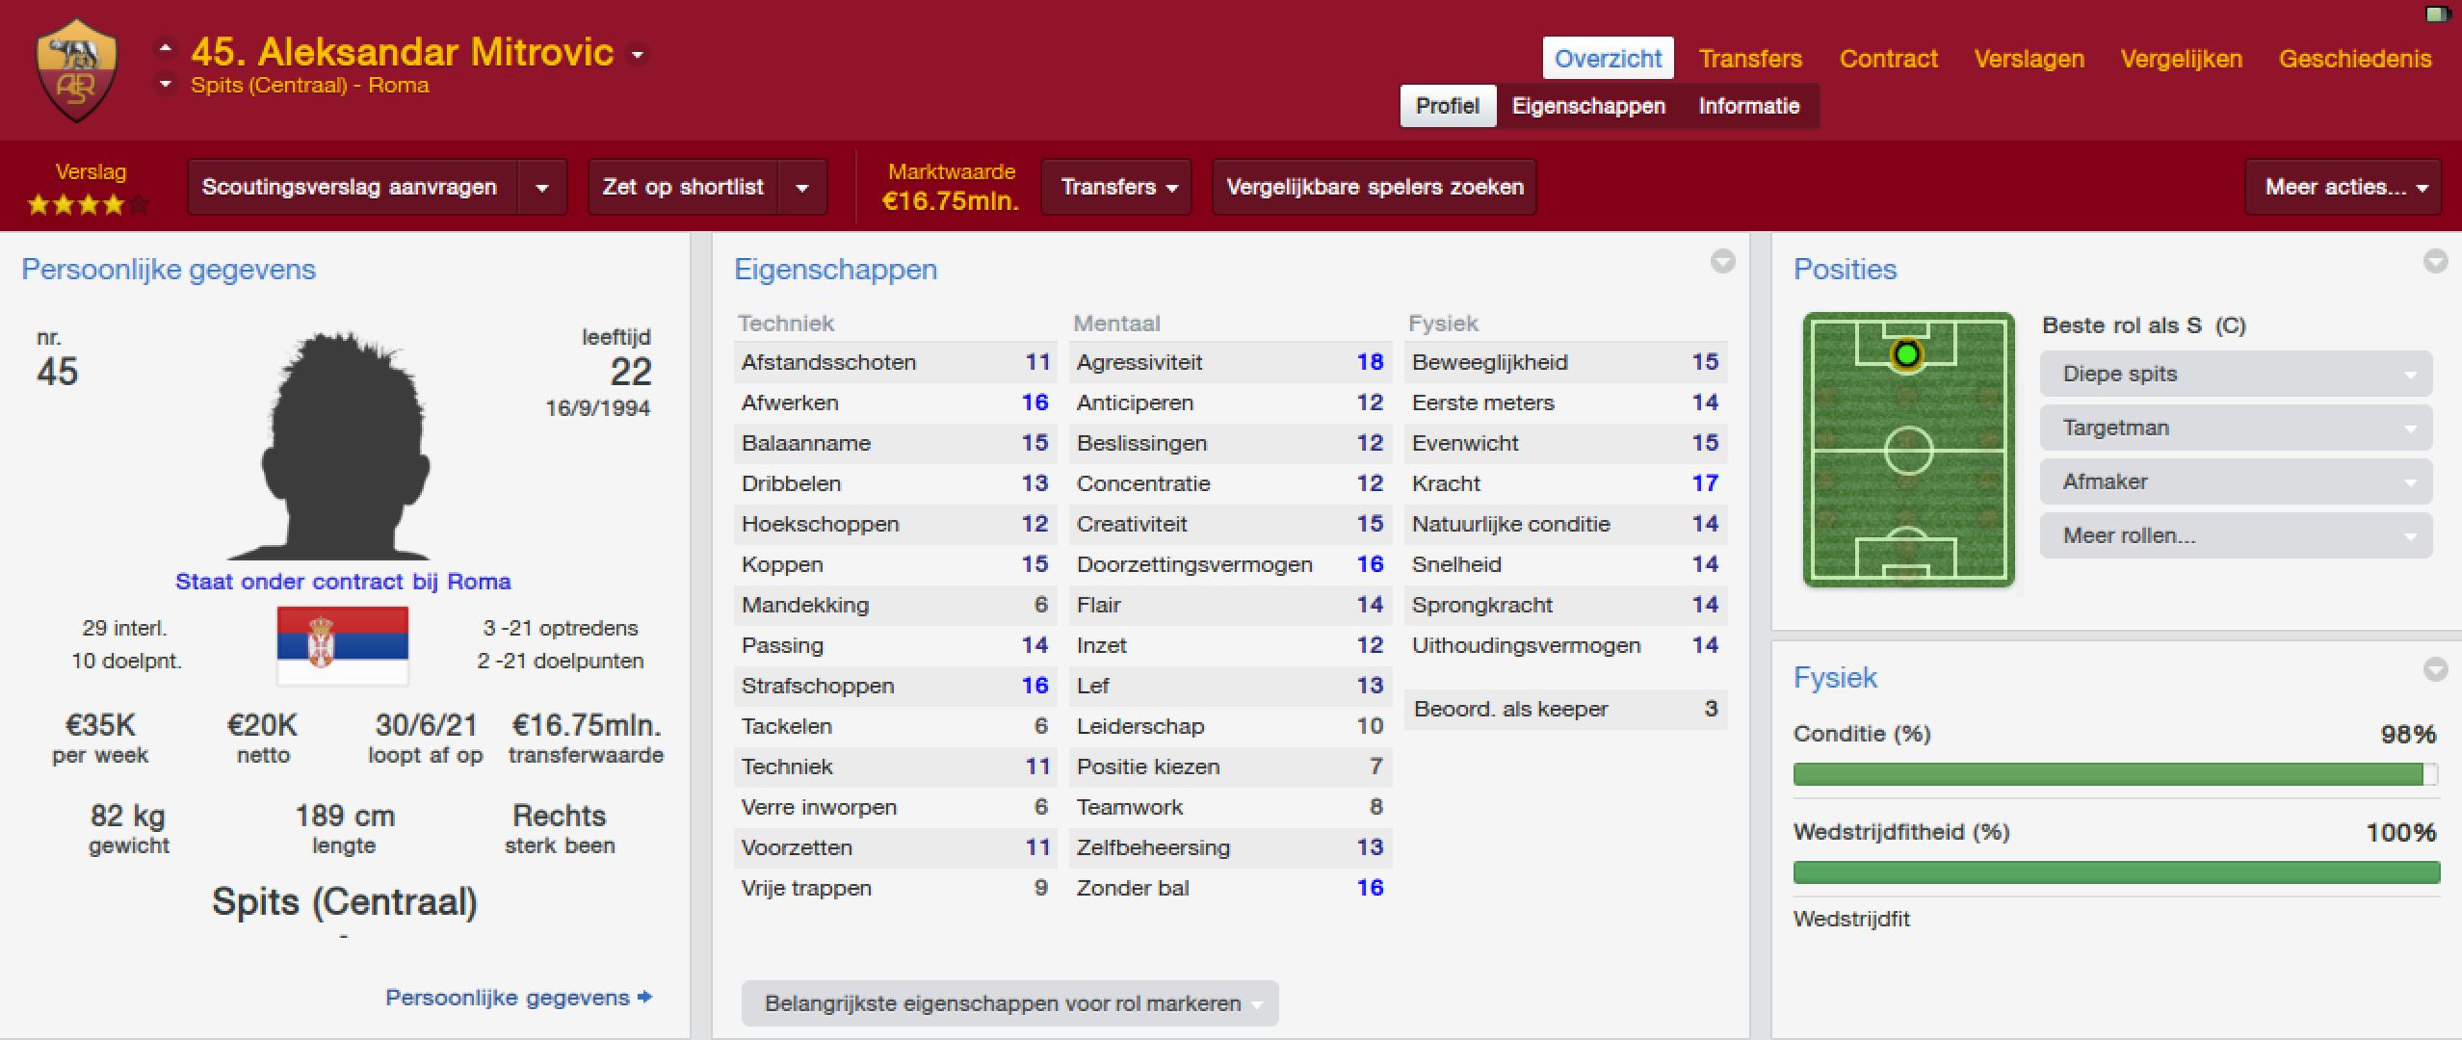Open the Eigenschappen sub-tab
The height and width of the screenshot is (1040, 2462).
[1587, 106]
